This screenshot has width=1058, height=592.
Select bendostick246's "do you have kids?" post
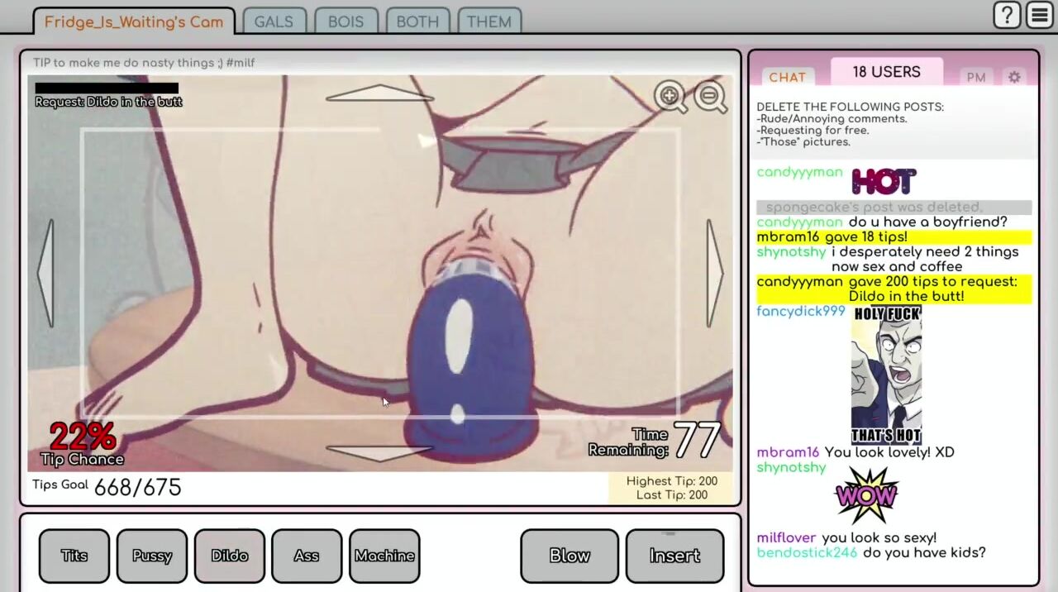click(x=923, y=552)
